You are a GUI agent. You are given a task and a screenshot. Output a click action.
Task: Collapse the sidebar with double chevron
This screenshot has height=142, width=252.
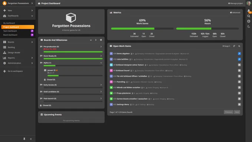(31, 139)
